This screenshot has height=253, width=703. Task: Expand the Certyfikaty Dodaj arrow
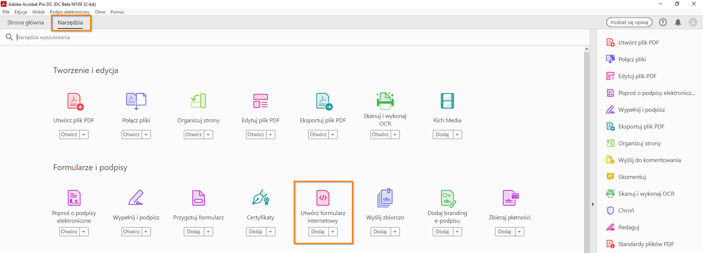point(271,232)
